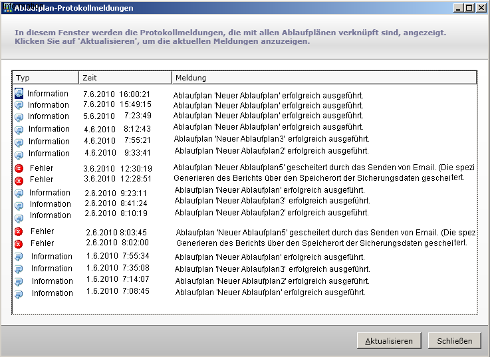Select the log entry timestamped 2.6.2010 9:23:11
This screenshot has width=490, height=357.
245,191
